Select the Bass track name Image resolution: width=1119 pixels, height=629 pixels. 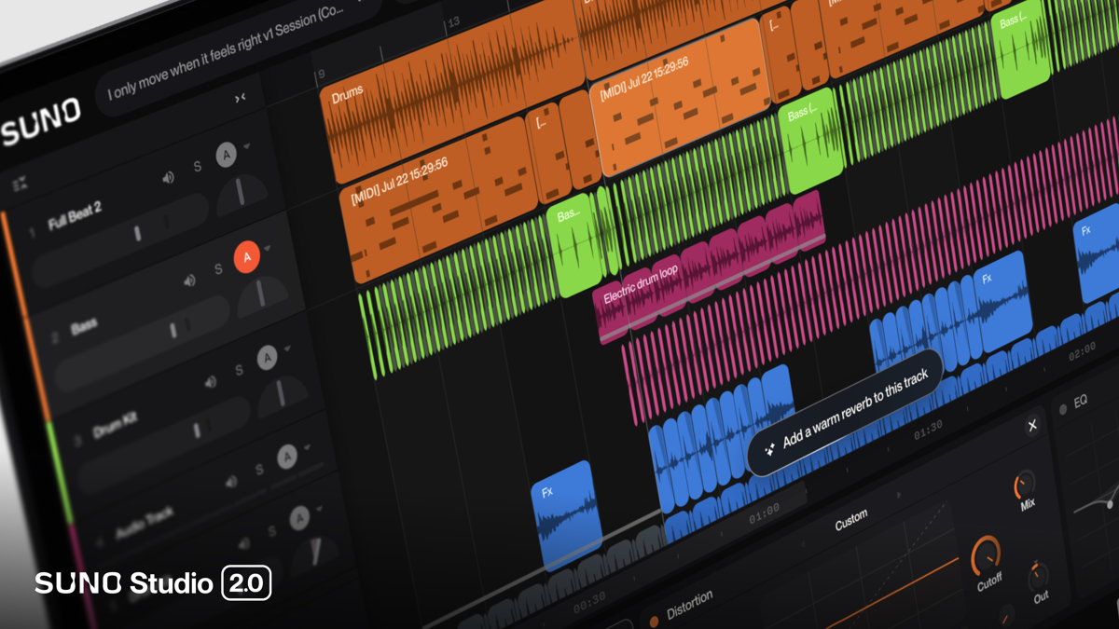(x=84, y=326)
